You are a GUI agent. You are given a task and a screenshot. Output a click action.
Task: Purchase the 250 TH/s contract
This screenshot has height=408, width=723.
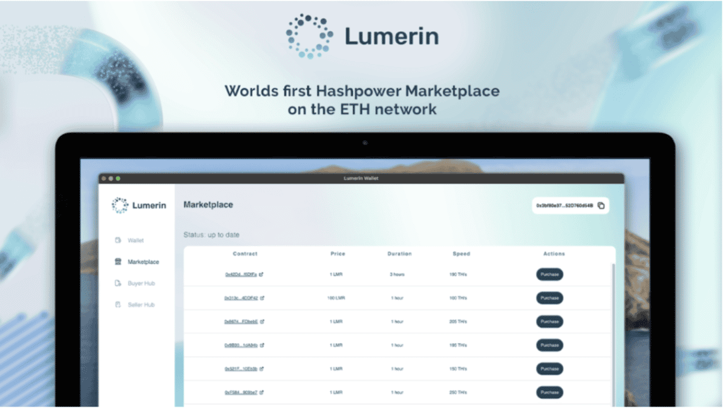pyautogui.click(x=549, y=392)
